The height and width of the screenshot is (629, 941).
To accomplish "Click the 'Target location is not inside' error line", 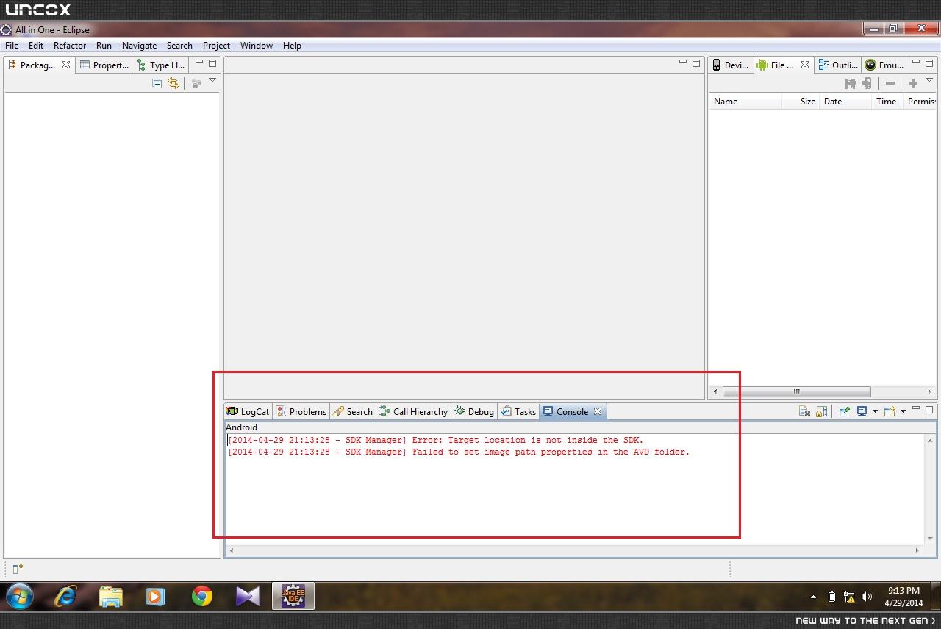I will click(435, 440).
